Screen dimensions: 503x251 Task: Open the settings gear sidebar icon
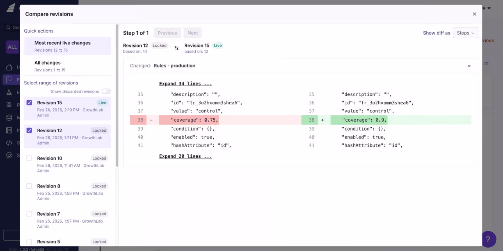point(9,156)
